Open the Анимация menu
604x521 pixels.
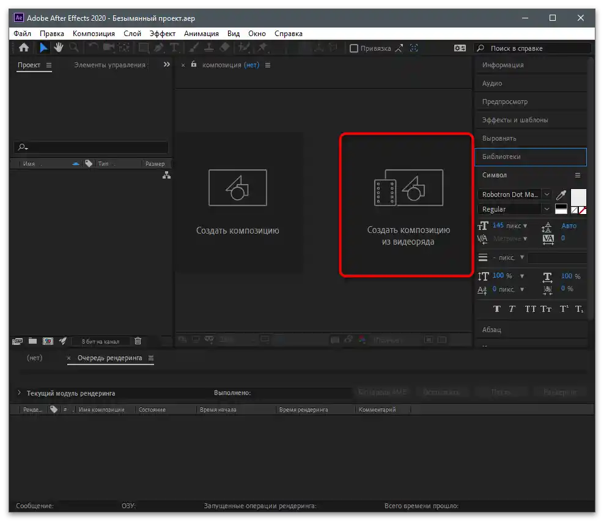point(201,34)
